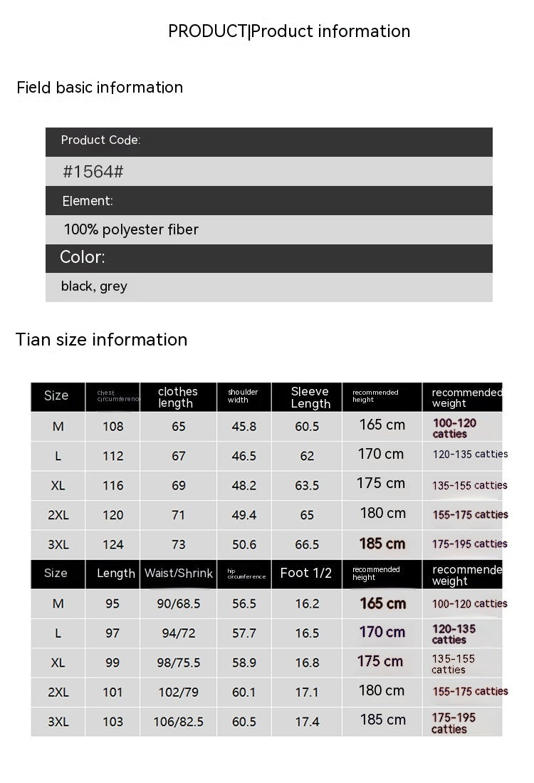Select the 'Color:' header bar
Image resolution: width=534 pixels, height=783 pixels.
268,258
